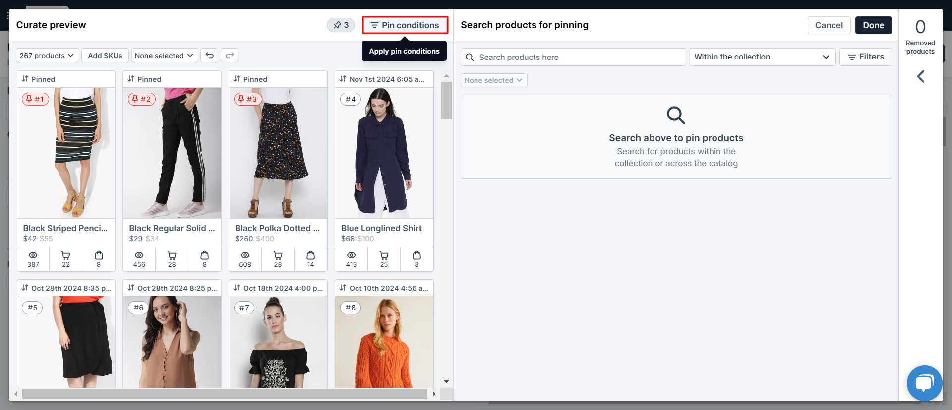
Task: Click the pinned count badge showing 3
Action: coord(341,25)
